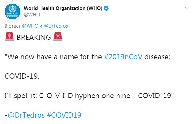Open the #2019nCoV hashtag
Viewport: 193px width, 124px height.
click(x=123, y=57)
